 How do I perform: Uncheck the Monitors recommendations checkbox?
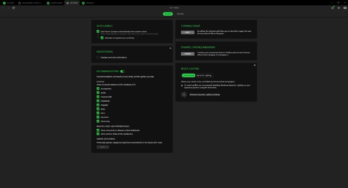[x=98, y=117]
